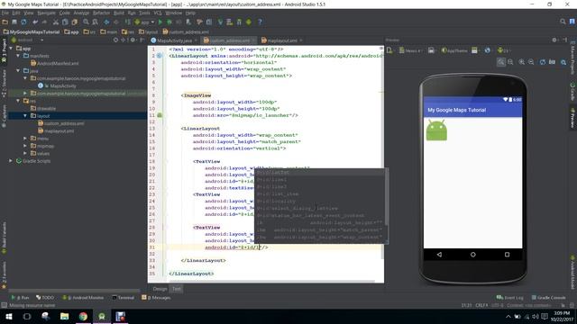
Task: Collapse the java folder node
Action: [x=18, y=70]
